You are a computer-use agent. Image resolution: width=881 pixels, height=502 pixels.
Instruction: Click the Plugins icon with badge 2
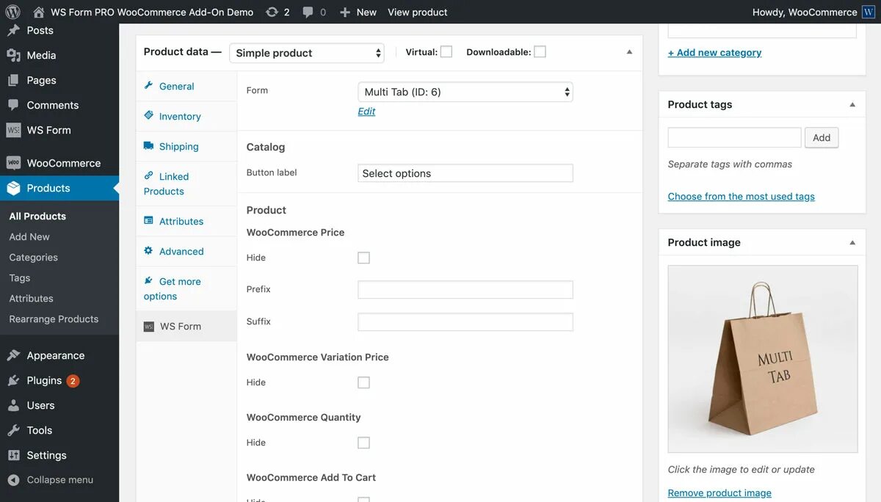(x=12, y=380)
